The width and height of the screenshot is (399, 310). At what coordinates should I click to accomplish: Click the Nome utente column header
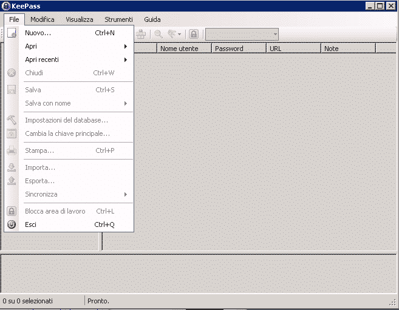coord(185,49)
